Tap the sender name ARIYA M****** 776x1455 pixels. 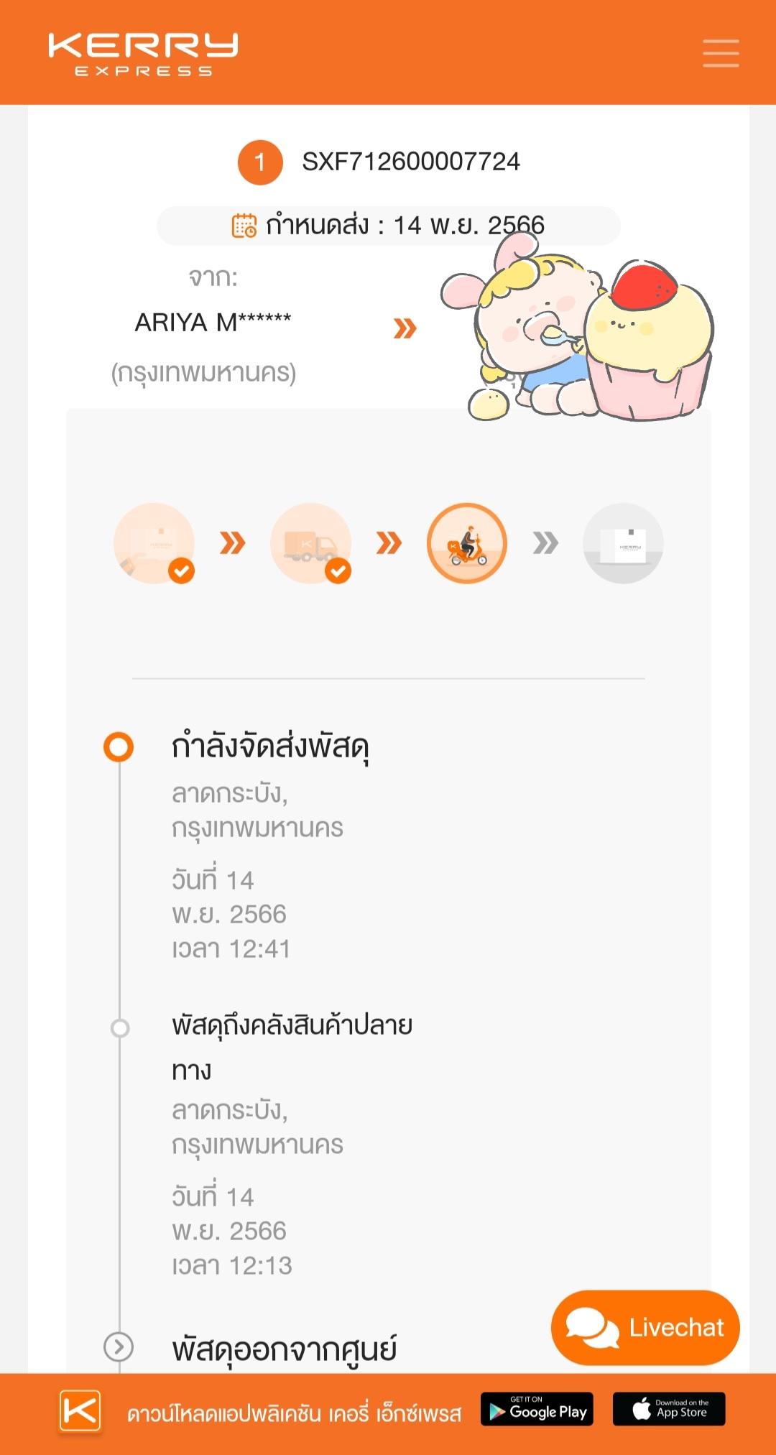pos(213,322)
